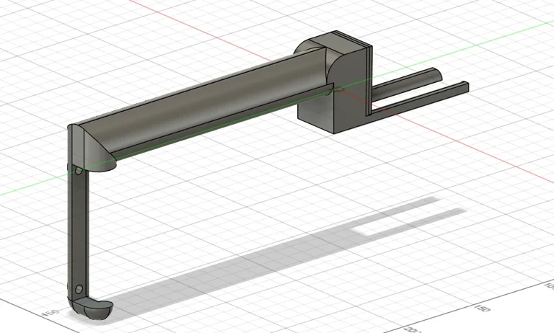Select the long half-pipe channel body

point(209,108)
